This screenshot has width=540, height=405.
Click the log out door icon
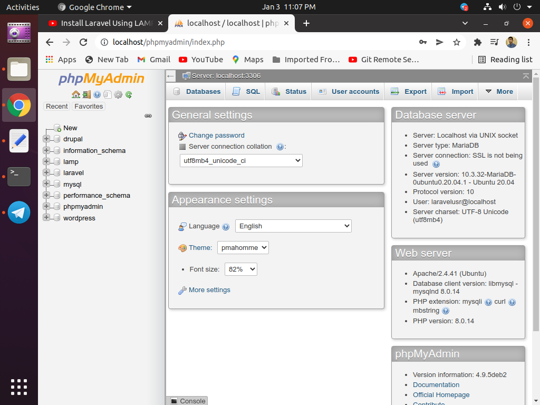click(x=86, y=94)
